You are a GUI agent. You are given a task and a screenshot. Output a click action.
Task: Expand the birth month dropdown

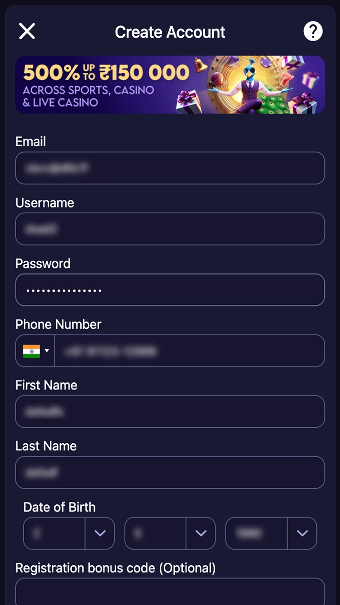pyautogui.click(x=201, y=533)
